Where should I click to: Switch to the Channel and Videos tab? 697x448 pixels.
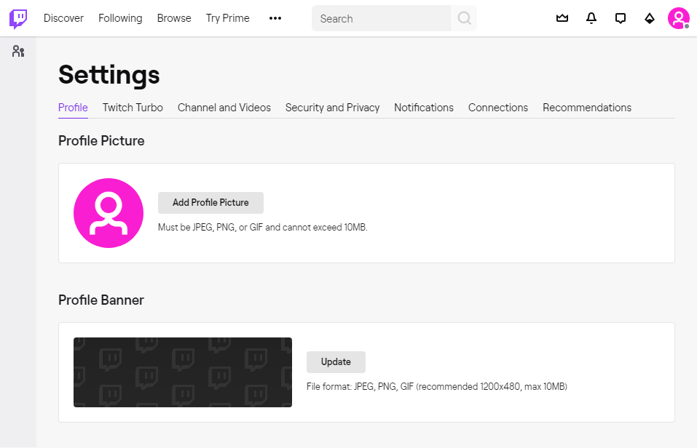tap(224, 108)
